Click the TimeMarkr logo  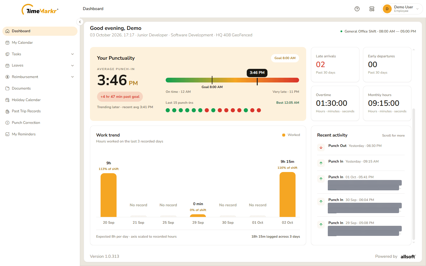click(x=40, y=10)
